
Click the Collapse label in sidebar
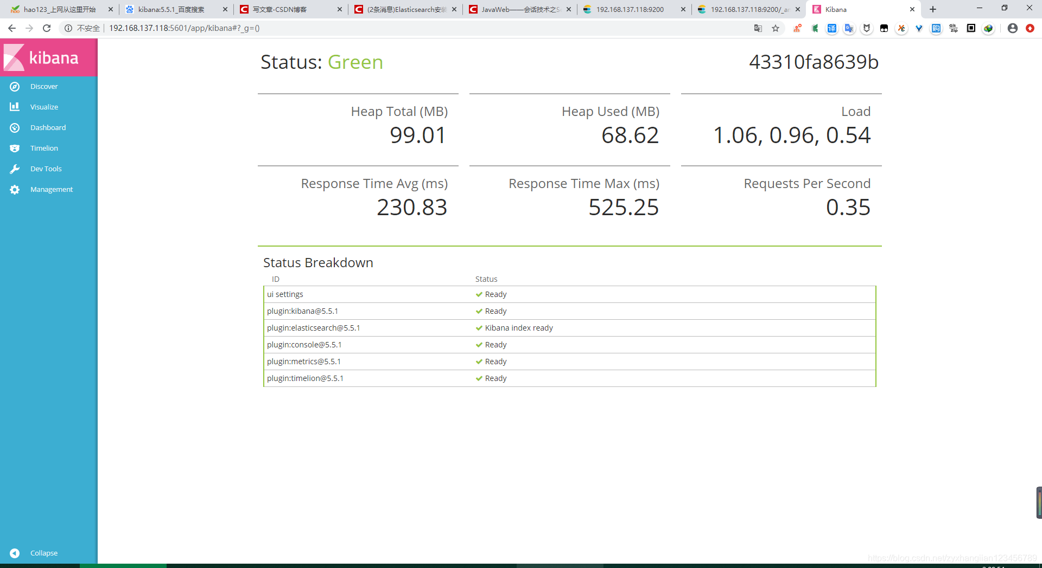44,553
